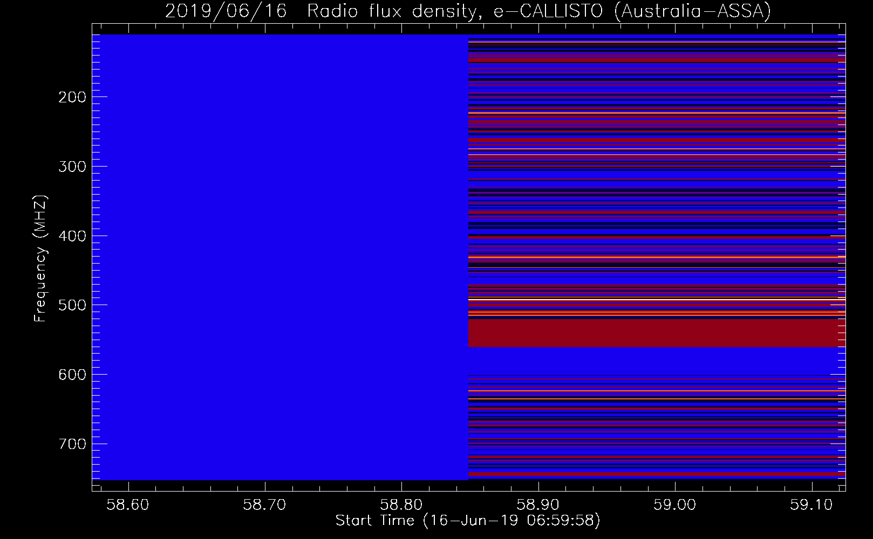Image resolution: width=873 pixels, height=539 pixels.
Task: Click the 300 frequency tick label
Action: pos(72,167)
